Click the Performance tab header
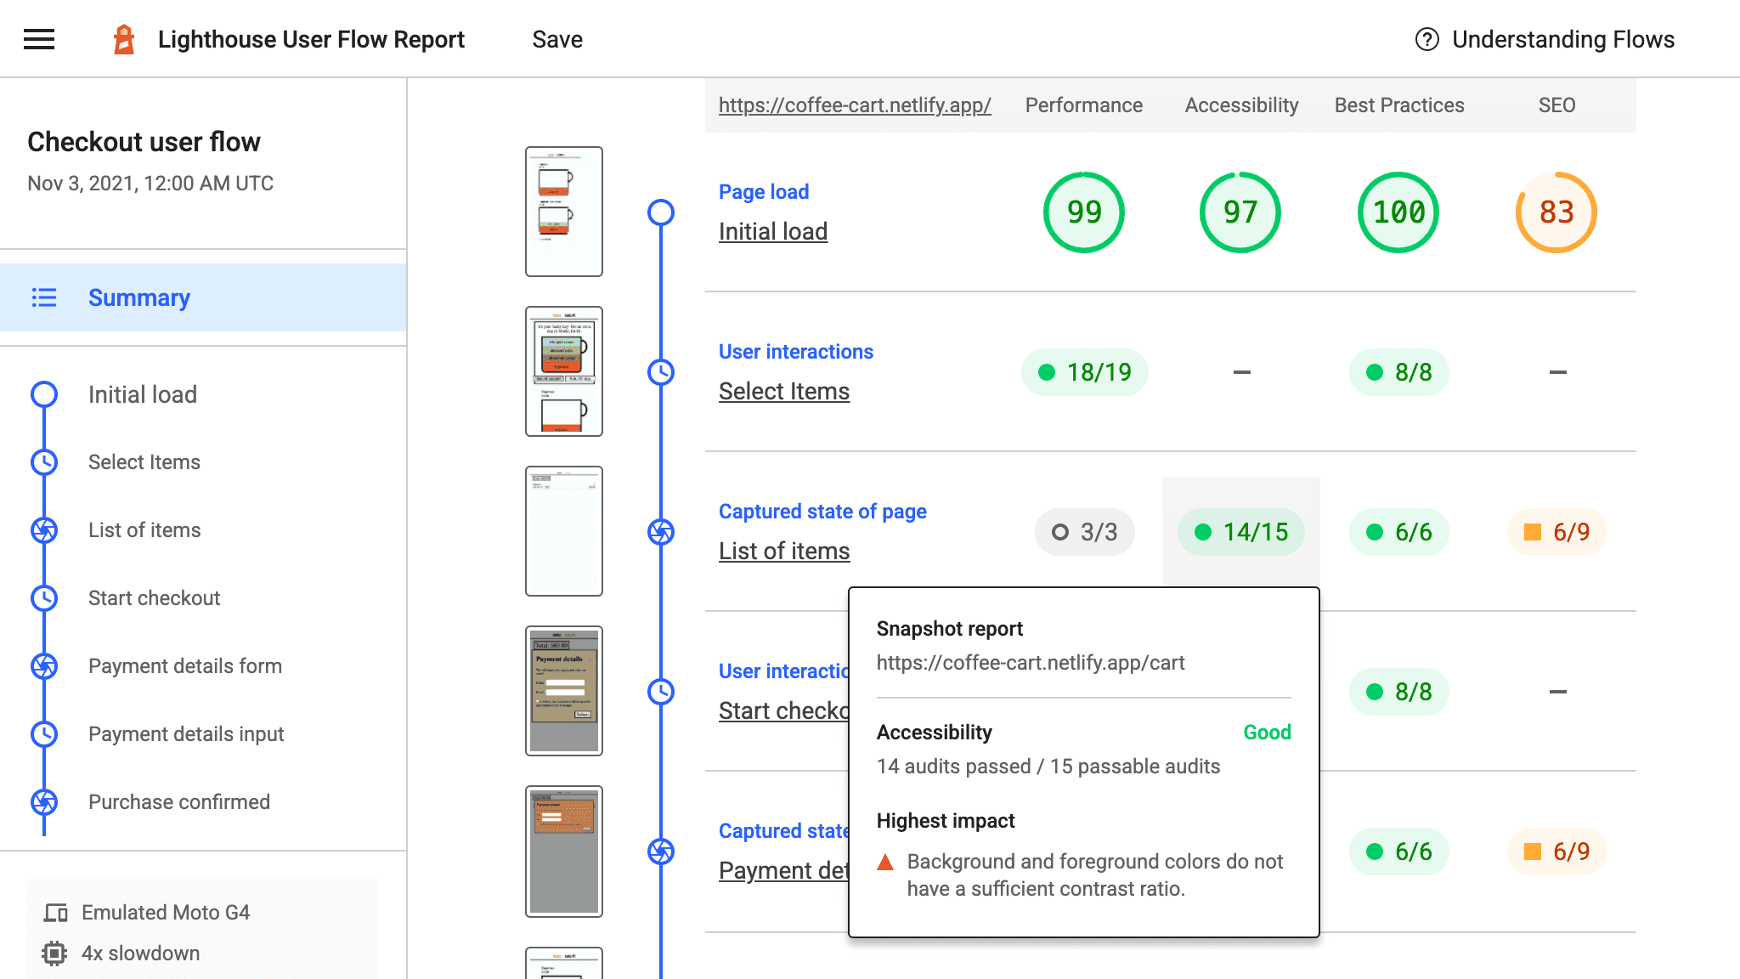This screenshot has height=979, width=1740. point(1082,104)
